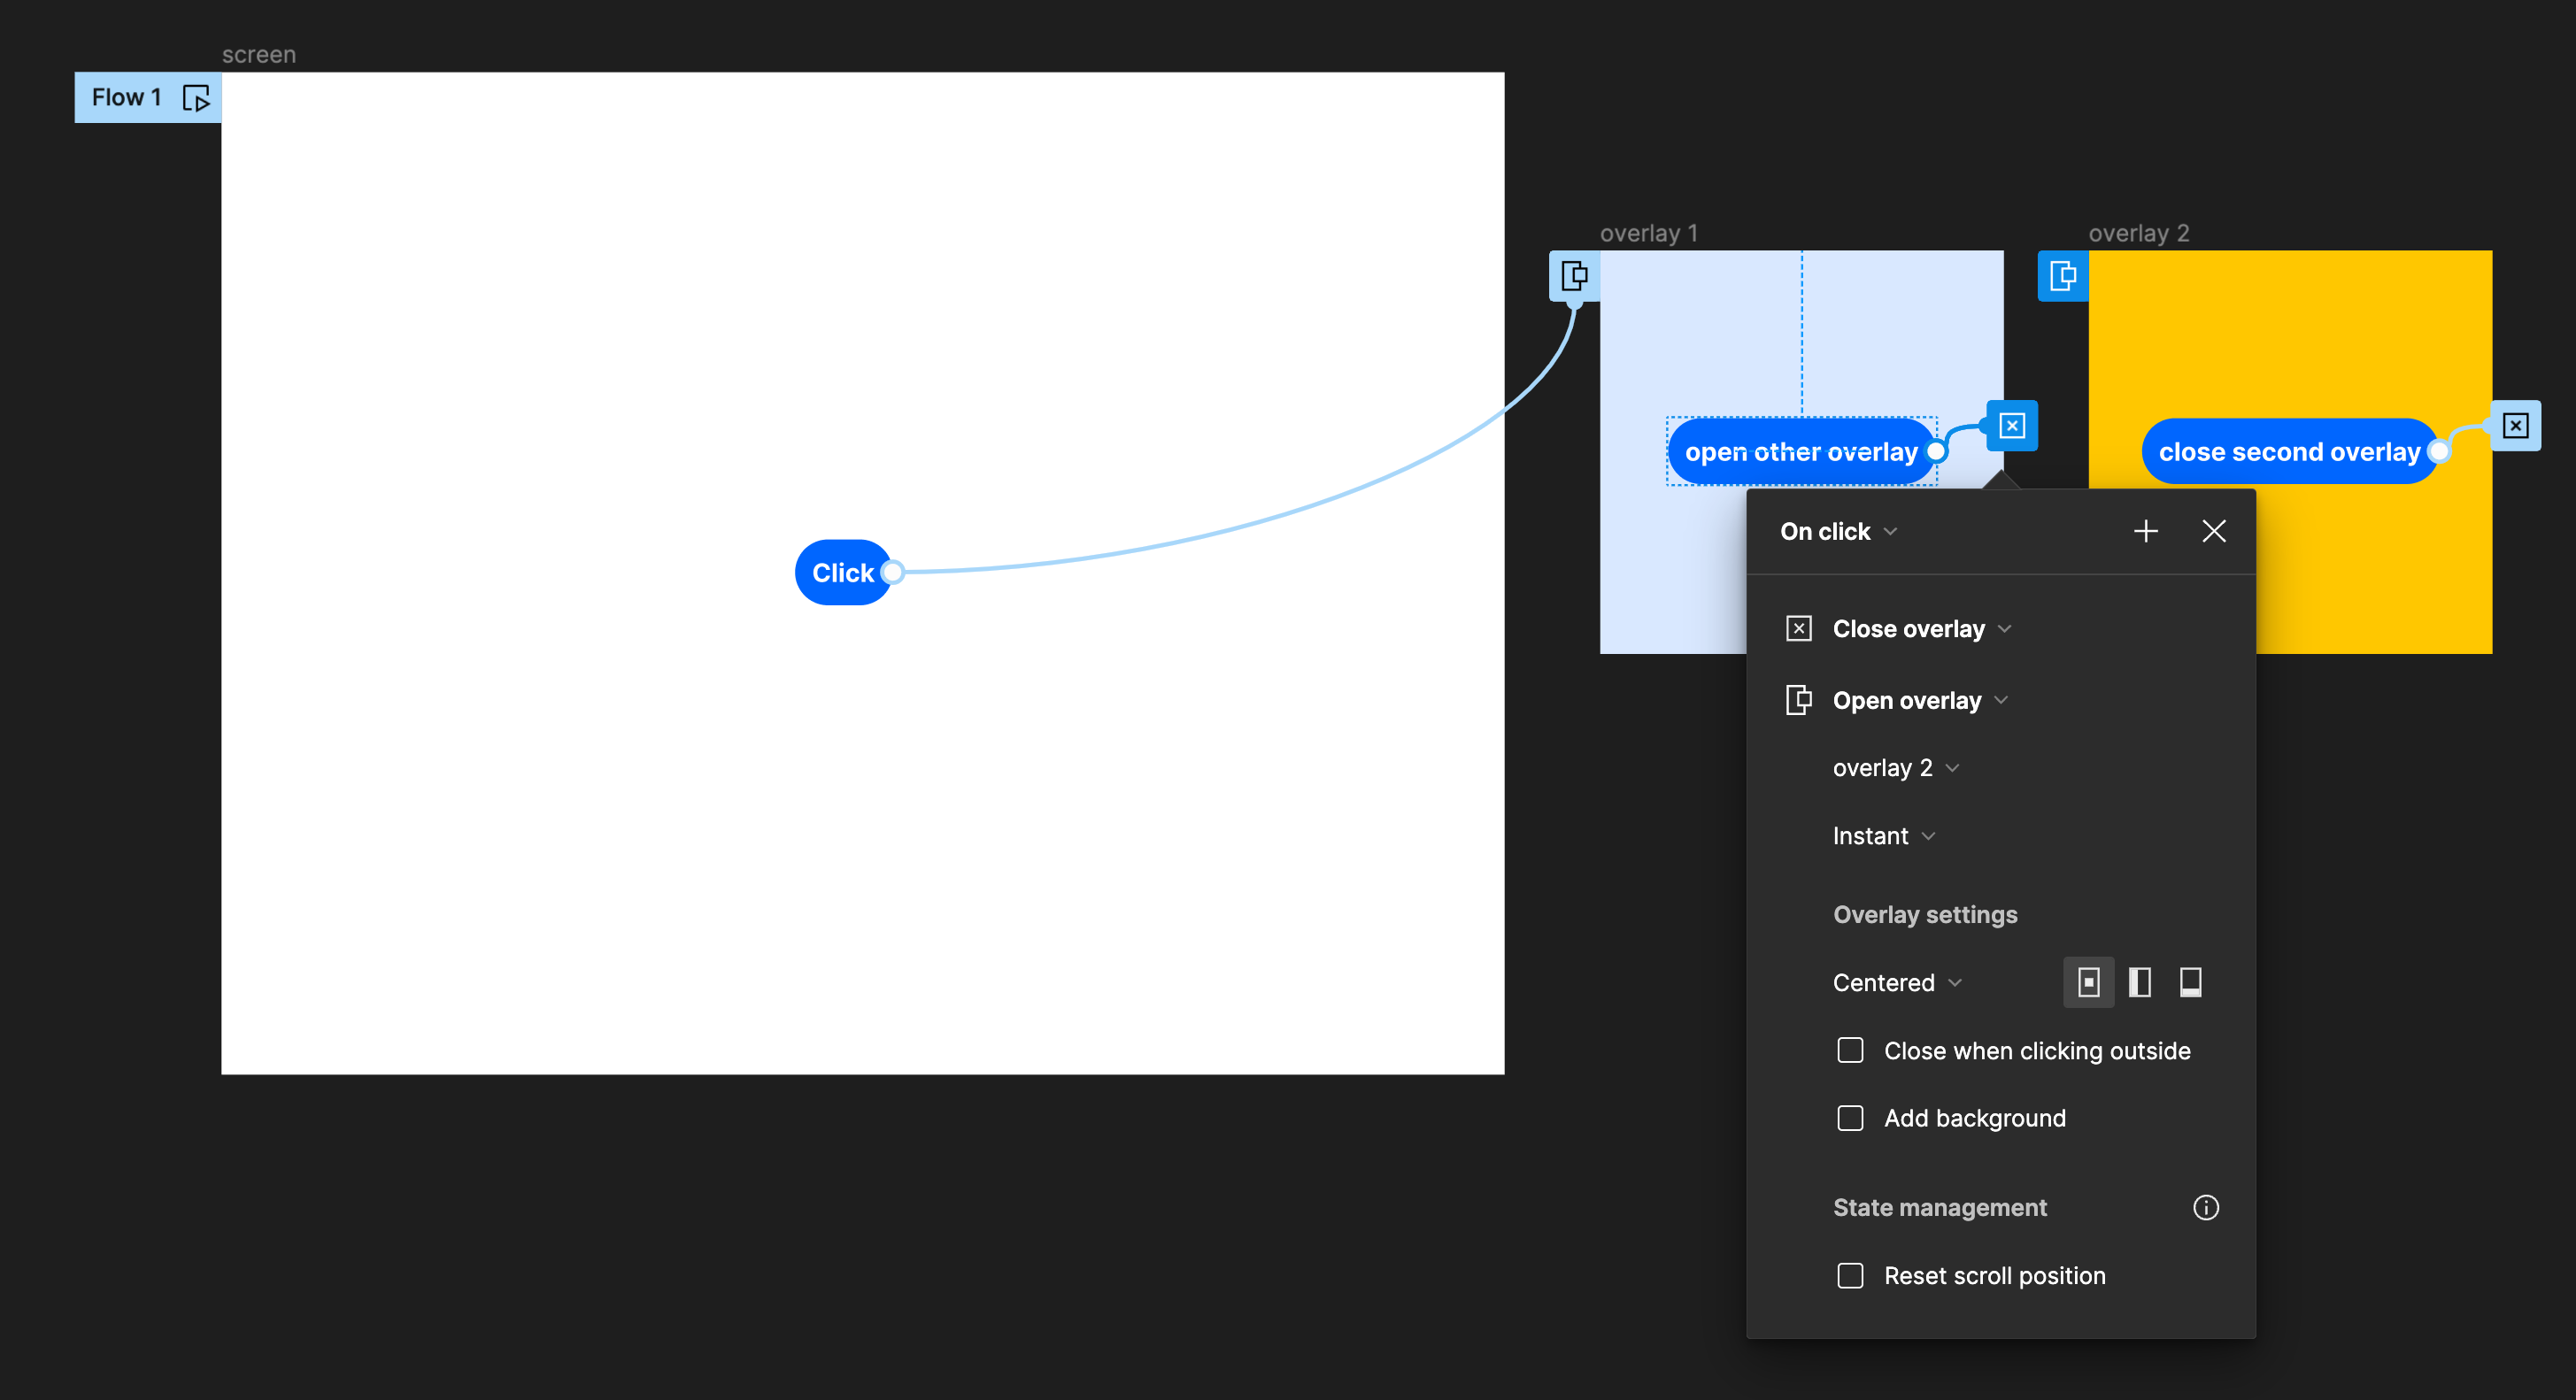Screen dimensions: 2576x1400
Task: Enable Close when clicking outside
Action: click(1850, 1050)
